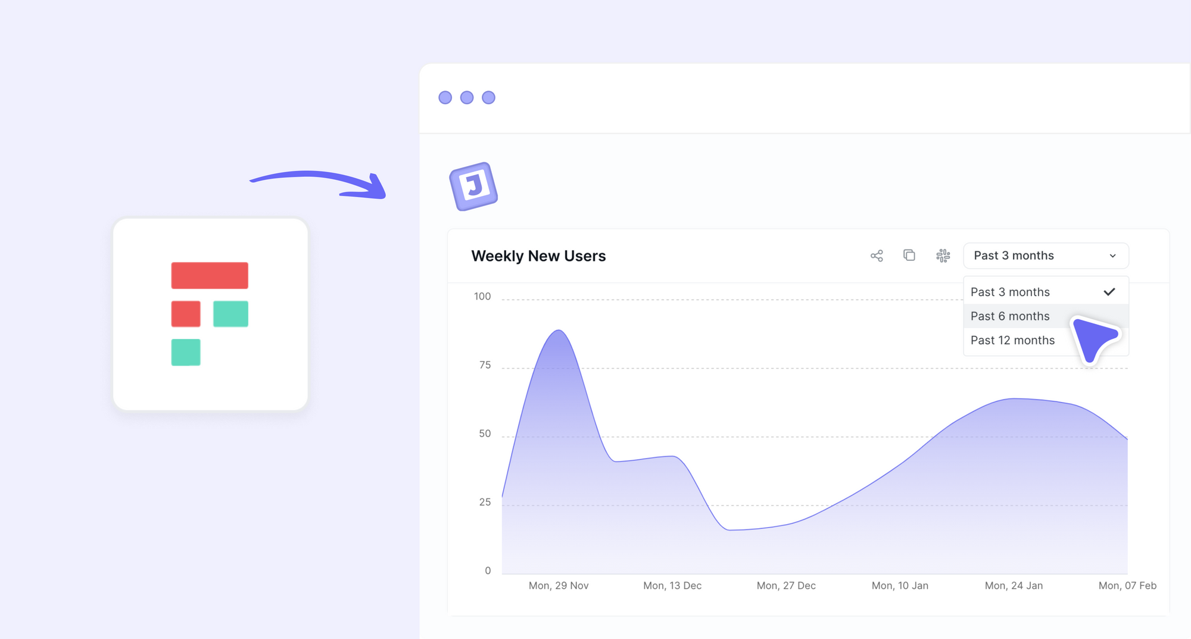Click the J cube logo icon

(x=473, y=186)
